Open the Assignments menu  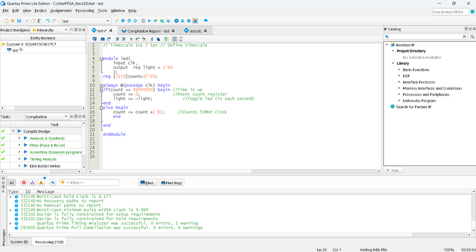coord(61,10)
